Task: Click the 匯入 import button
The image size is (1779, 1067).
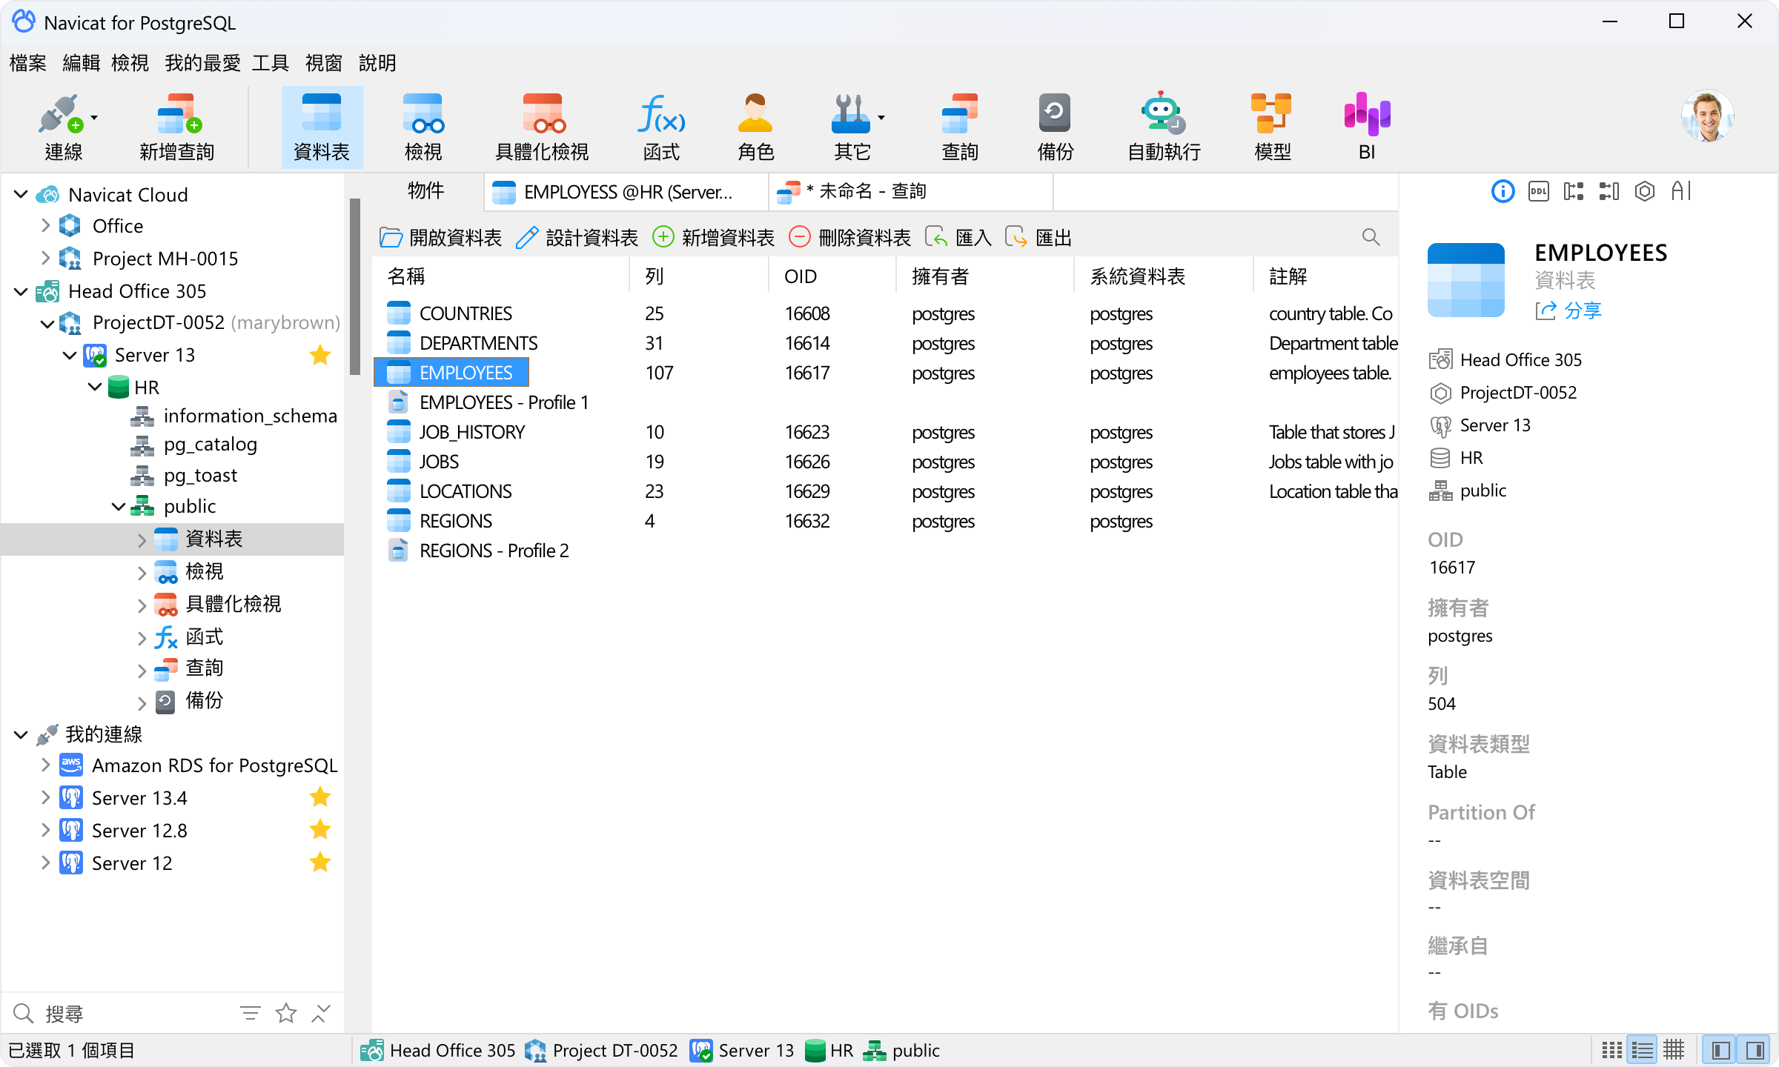Action: point(958,237)
